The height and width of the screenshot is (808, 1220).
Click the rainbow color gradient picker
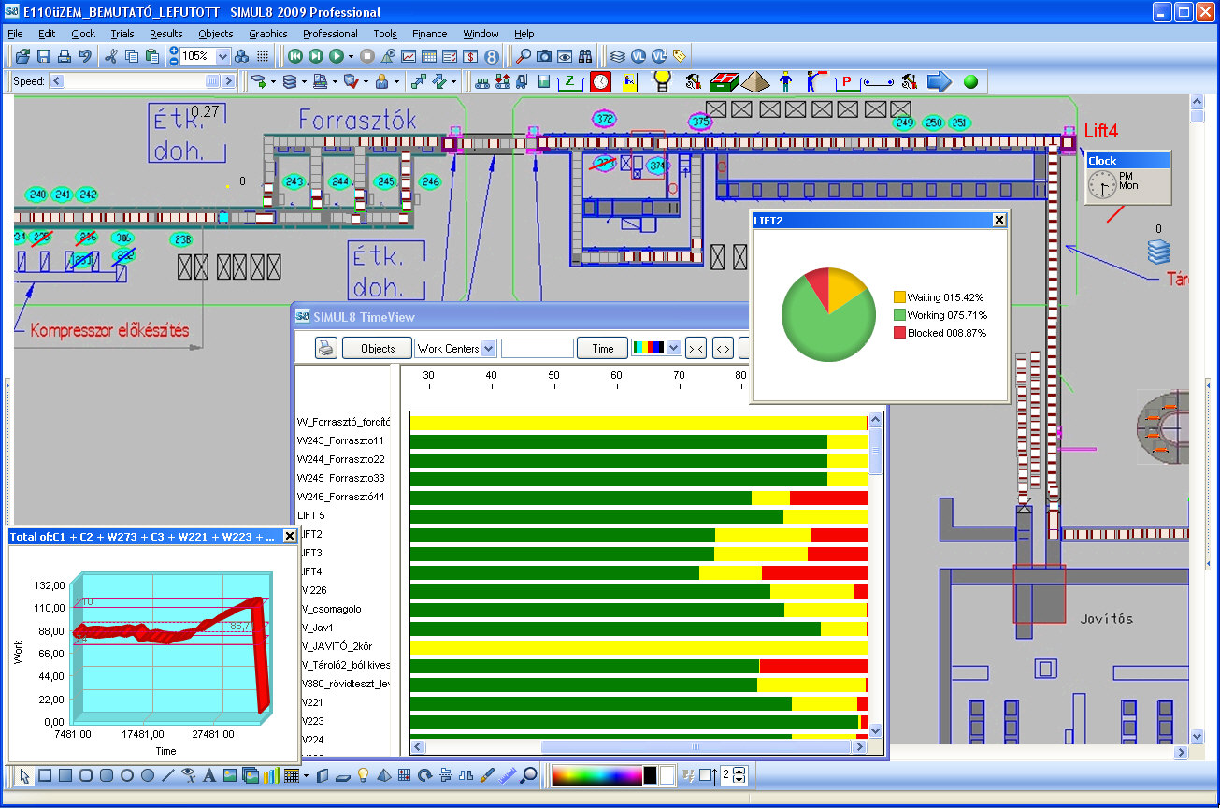596,775
